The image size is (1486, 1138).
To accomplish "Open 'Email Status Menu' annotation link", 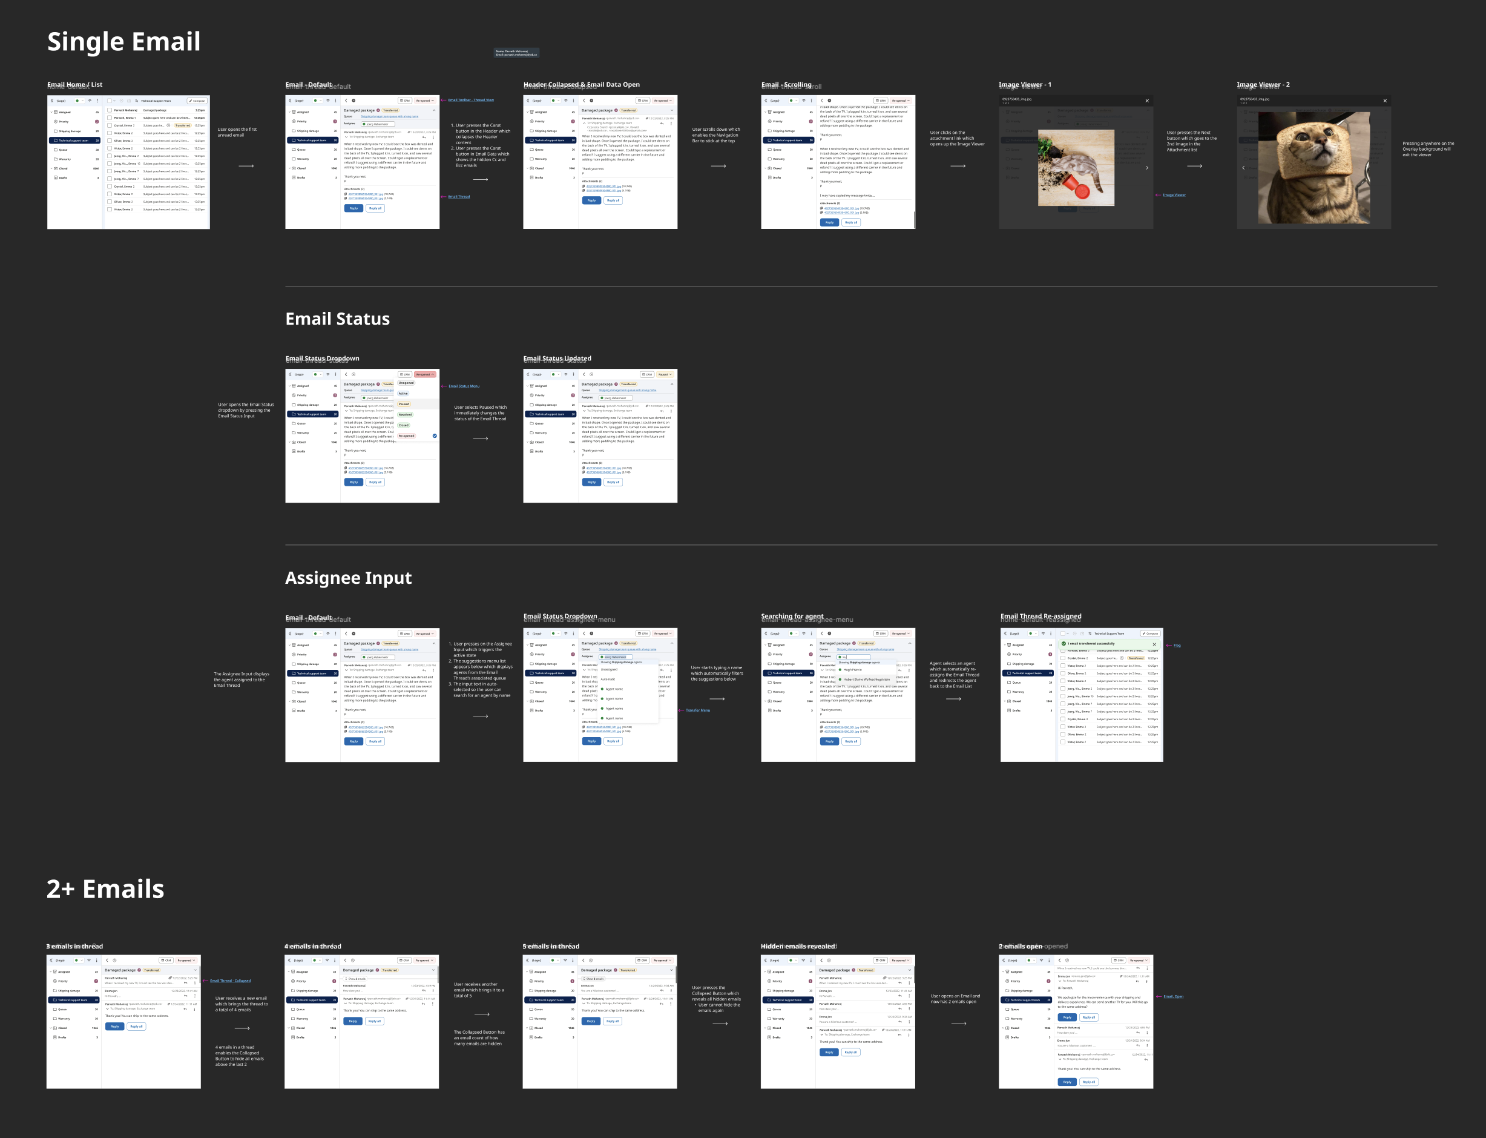I will (x=464, y=386).
